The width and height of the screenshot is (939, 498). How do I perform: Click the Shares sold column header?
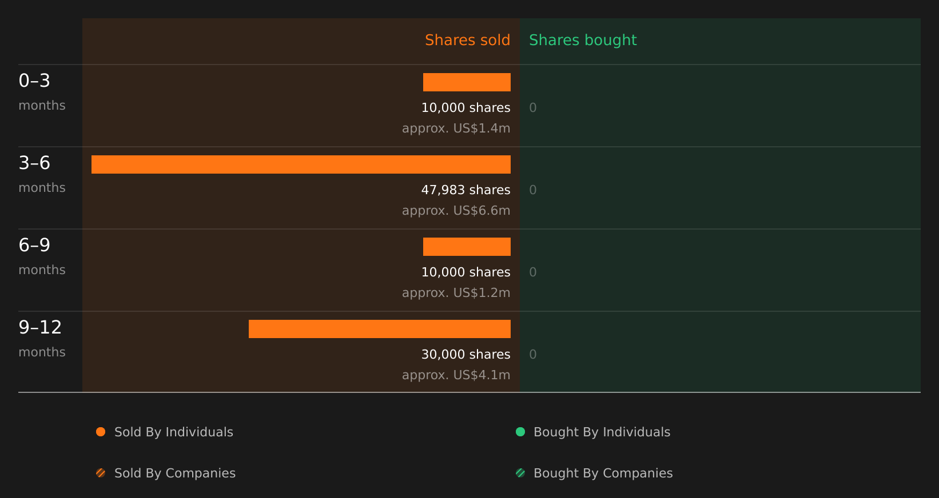coord(468,40)
